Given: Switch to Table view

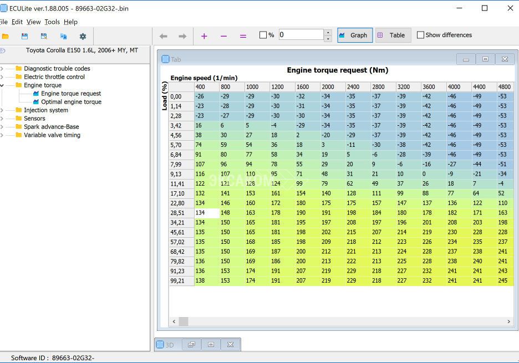Looking at the screenshot, I should [393, 35].
